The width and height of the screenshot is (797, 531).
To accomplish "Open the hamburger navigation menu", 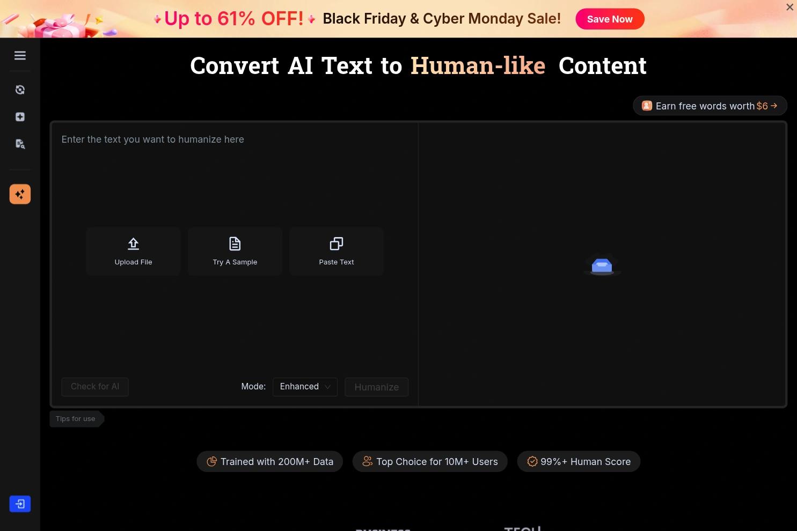I will pos(20,55).
